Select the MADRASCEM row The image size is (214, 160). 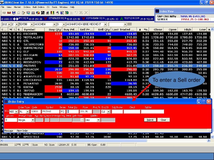coord(105,94)
